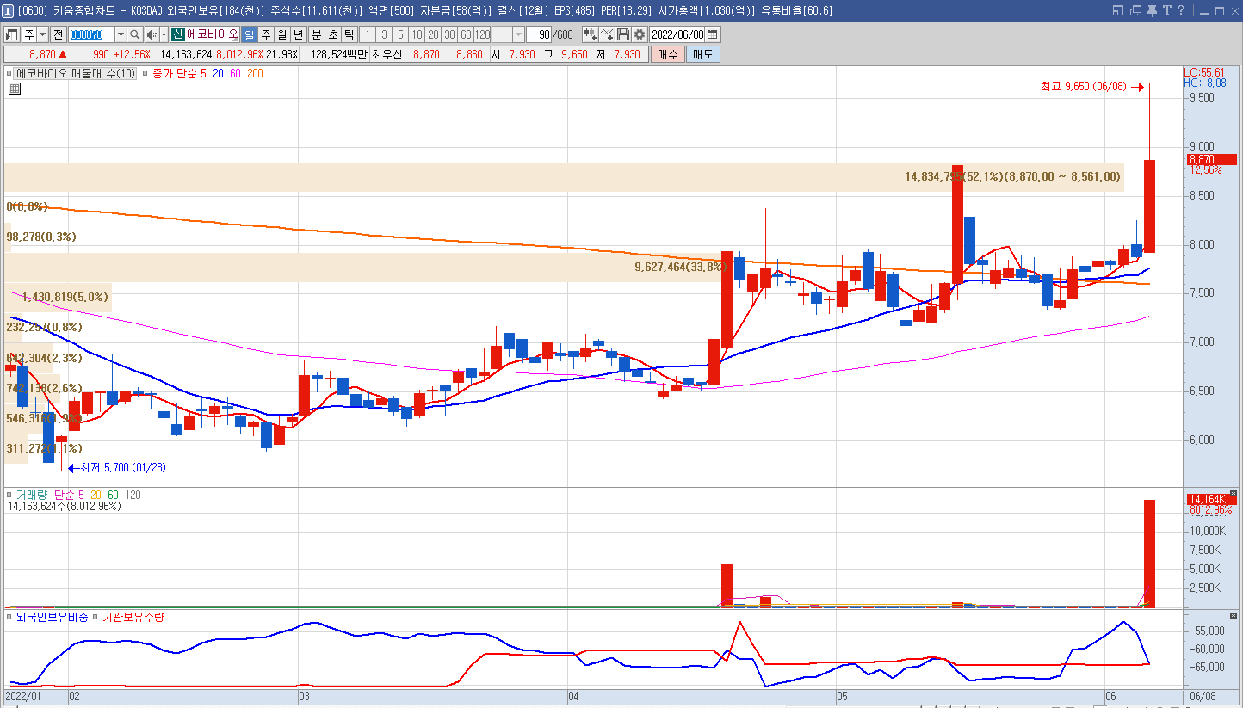The height and width of the screenshot is (708, 1243).
Task: Click the 기관보유수량 legend label
Action: [133, 617]
